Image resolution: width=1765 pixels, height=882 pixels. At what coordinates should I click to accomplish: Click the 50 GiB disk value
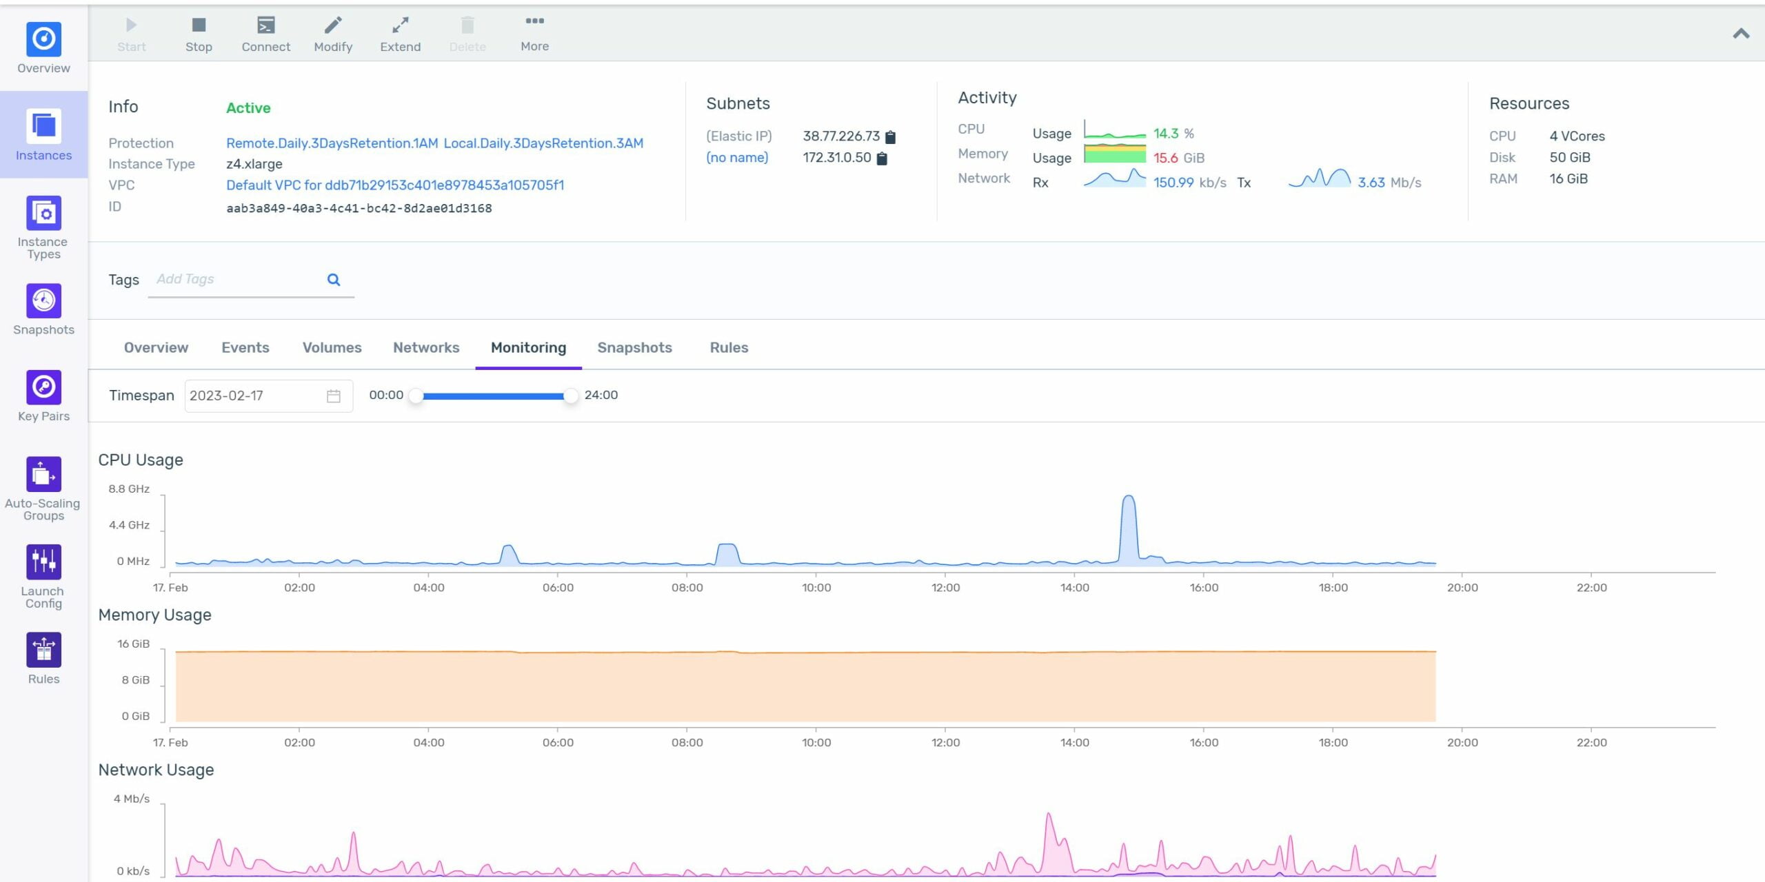point(1570,158)
